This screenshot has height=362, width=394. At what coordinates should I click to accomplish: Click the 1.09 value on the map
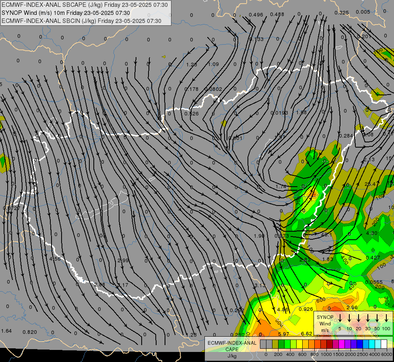click(x=213, y=64)
